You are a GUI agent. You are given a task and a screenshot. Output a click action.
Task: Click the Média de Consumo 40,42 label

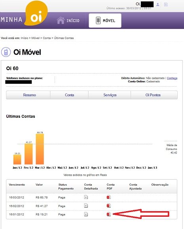coord(171,149)
